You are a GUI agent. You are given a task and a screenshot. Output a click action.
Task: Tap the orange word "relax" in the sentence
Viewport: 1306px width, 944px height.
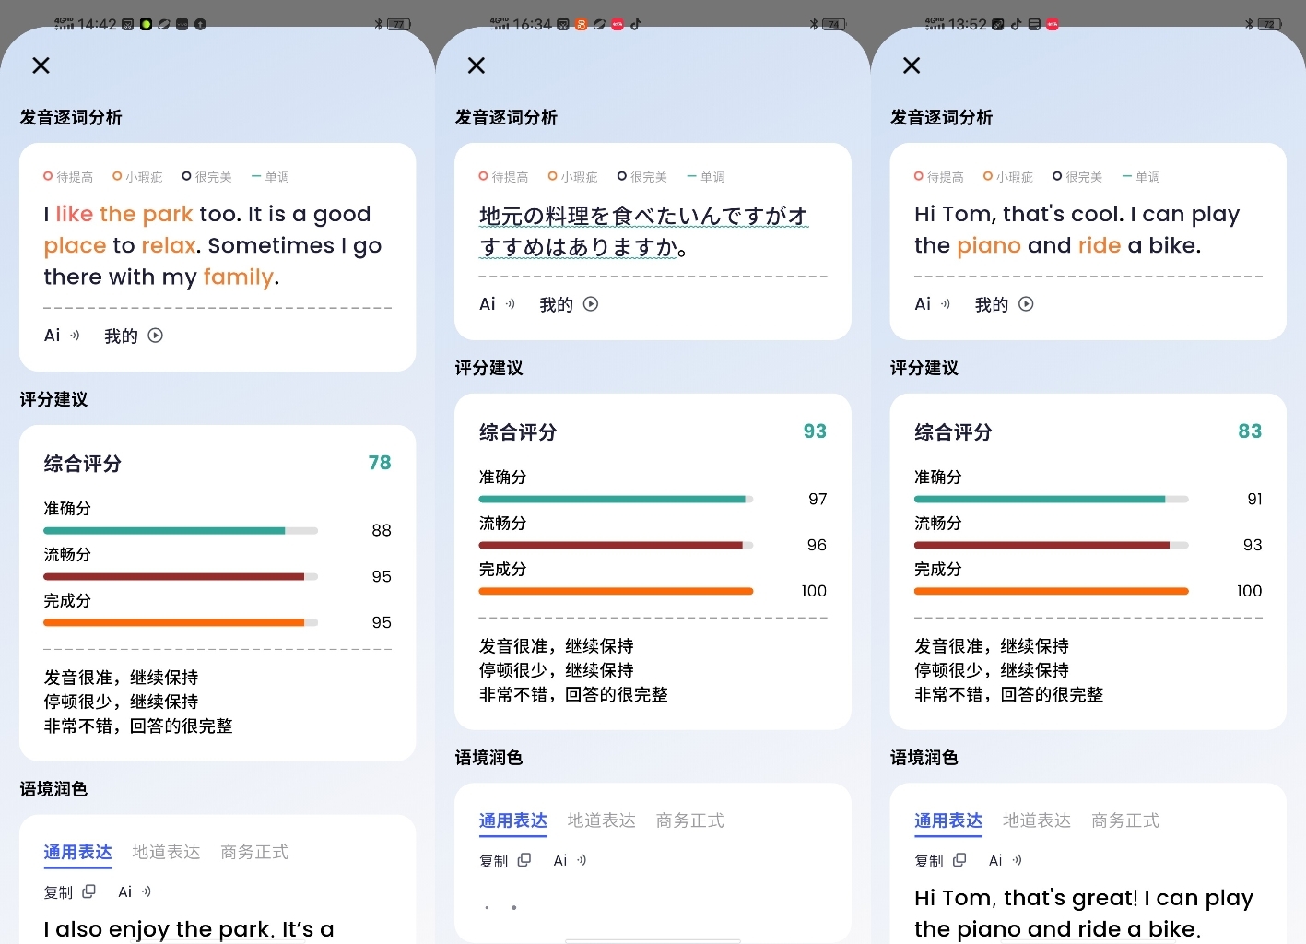click(169, 245)
